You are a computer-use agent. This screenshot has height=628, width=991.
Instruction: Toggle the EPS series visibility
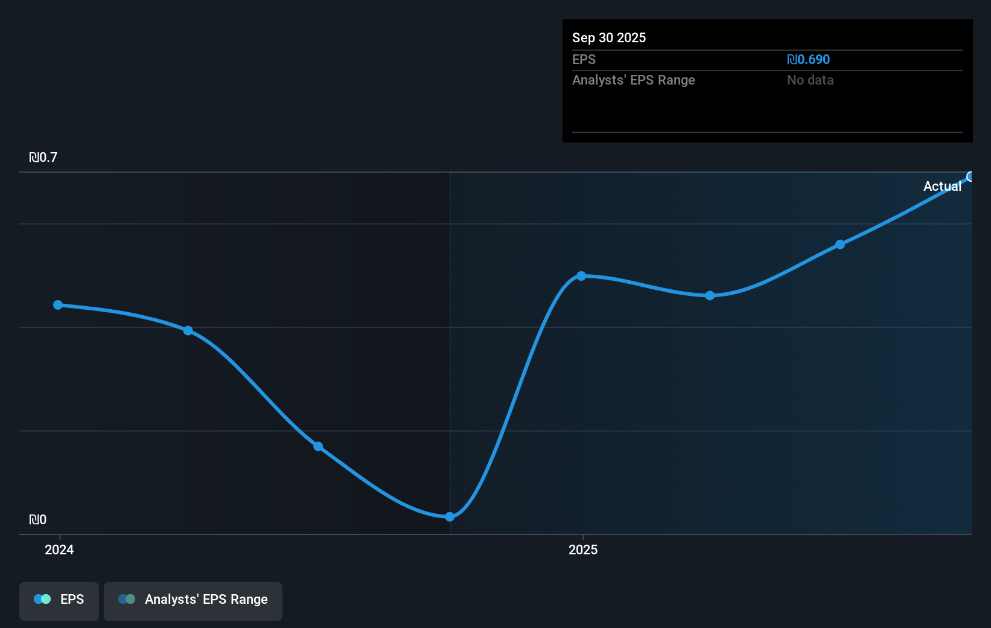[x=59, y=600]
